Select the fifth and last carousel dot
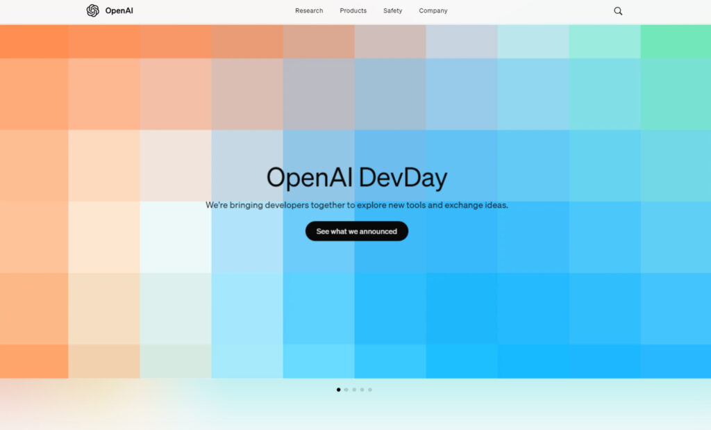This screenshot has height=430, width=711. (x=370, y=390)
